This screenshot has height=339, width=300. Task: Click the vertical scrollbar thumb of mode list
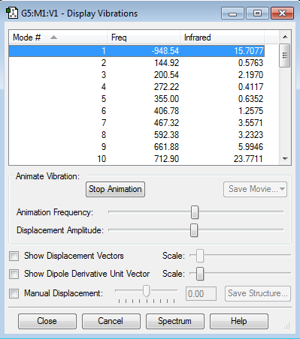[x=285, y=55]
